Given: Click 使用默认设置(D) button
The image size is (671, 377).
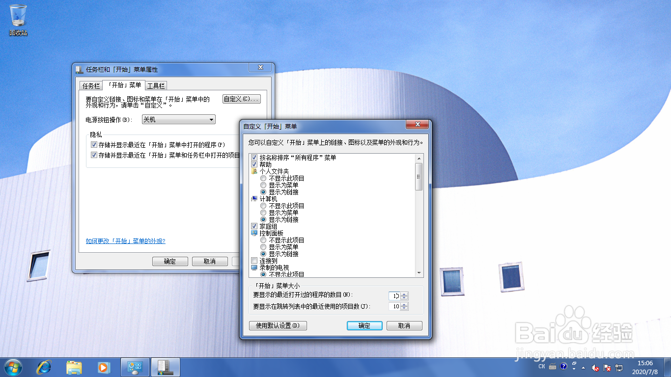Looking at the screenshot, I should 278,325.
